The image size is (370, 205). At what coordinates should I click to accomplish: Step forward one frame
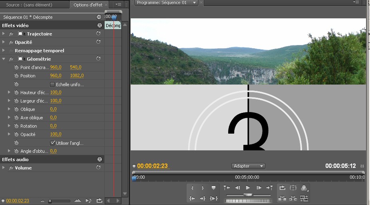pyautogui.click(x=259, y=188)
